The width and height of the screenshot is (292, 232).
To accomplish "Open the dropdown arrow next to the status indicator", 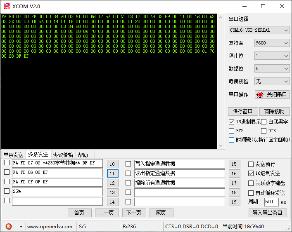I will (21, 227).
